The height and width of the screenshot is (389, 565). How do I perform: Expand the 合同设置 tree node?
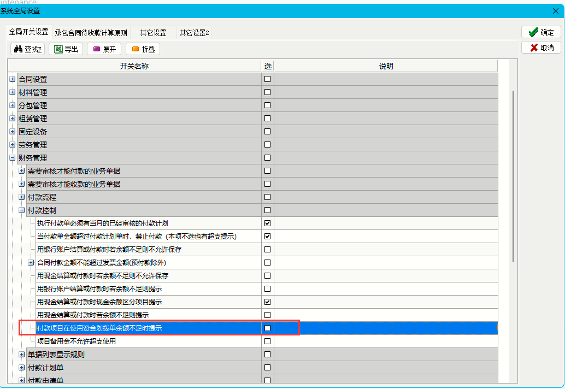tap(12, 79)
